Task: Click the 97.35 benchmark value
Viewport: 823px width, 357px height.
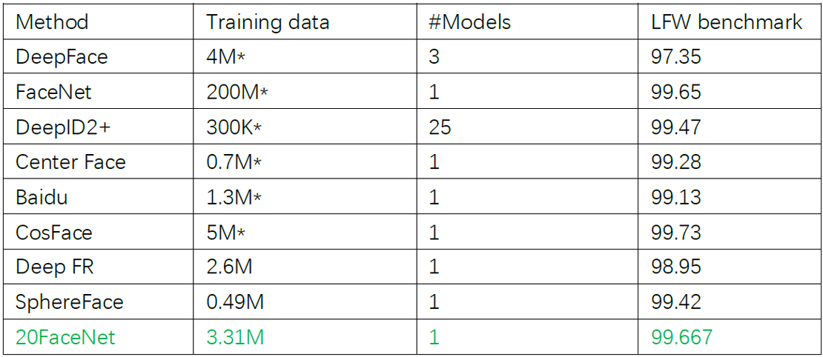Action: coord(676,56)
